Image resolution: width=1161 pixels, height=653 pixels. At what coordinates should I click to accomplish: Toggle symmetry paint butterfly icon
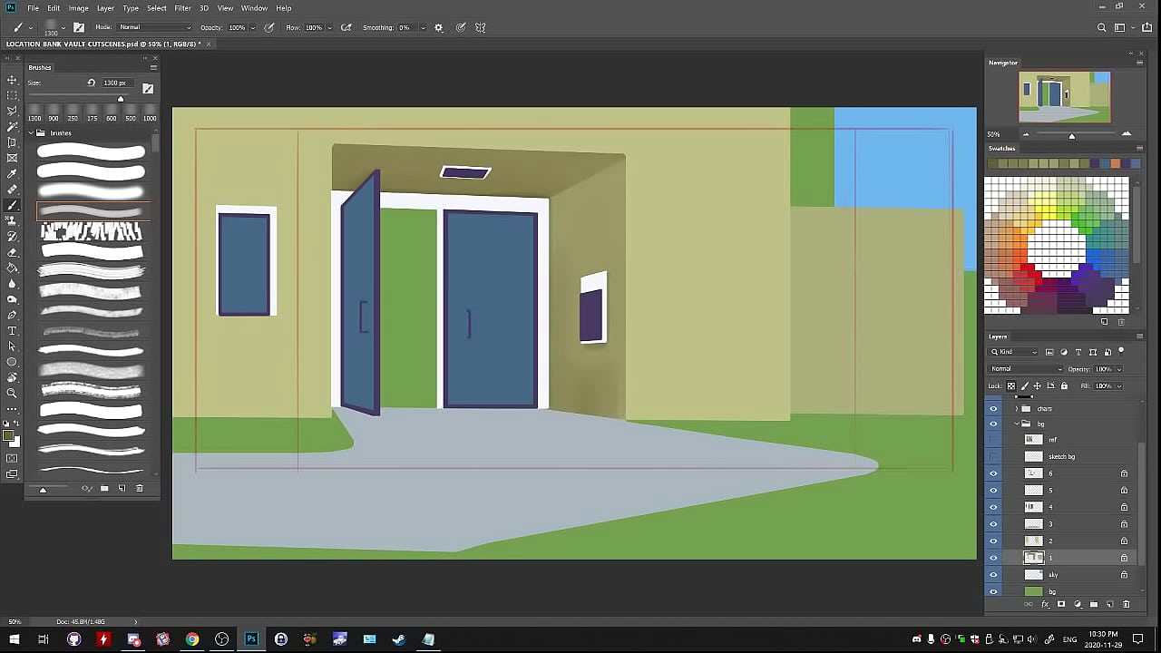click(x=481, y=28)
